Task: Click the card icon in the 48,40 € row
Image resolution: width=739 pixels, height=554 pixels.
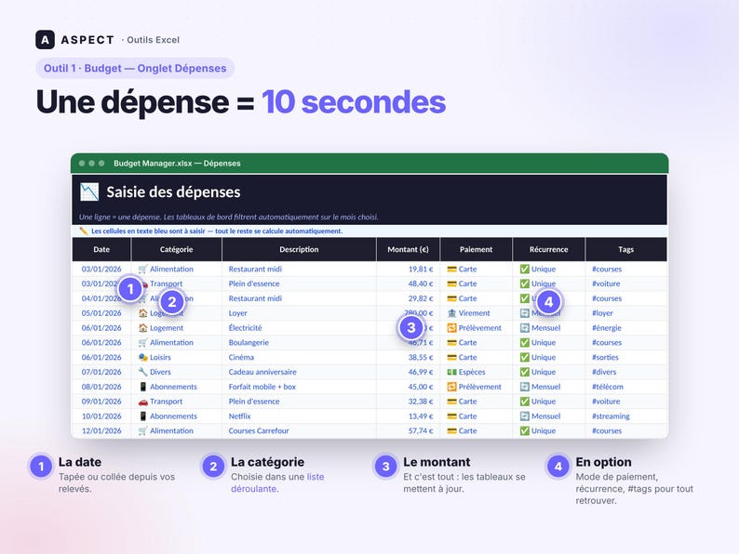Action: pos(451,284)
